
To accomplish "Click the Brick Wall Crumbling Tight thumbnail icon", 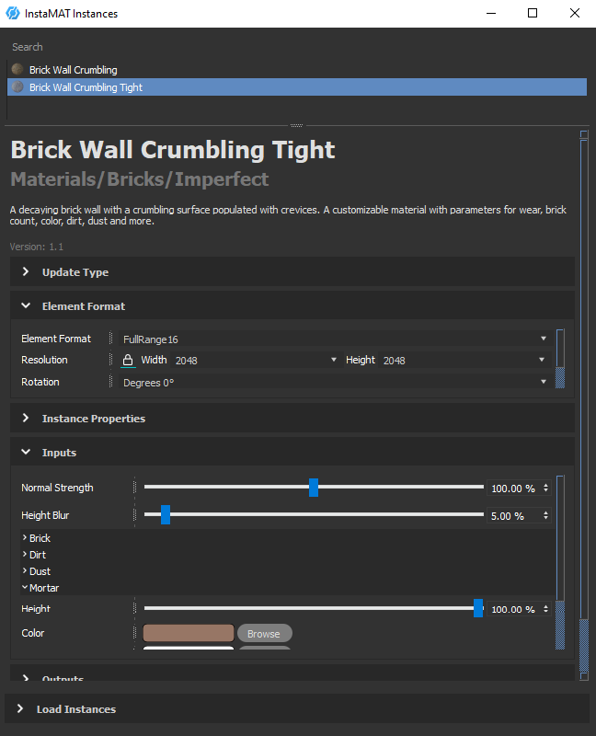I will coord(17,86).
